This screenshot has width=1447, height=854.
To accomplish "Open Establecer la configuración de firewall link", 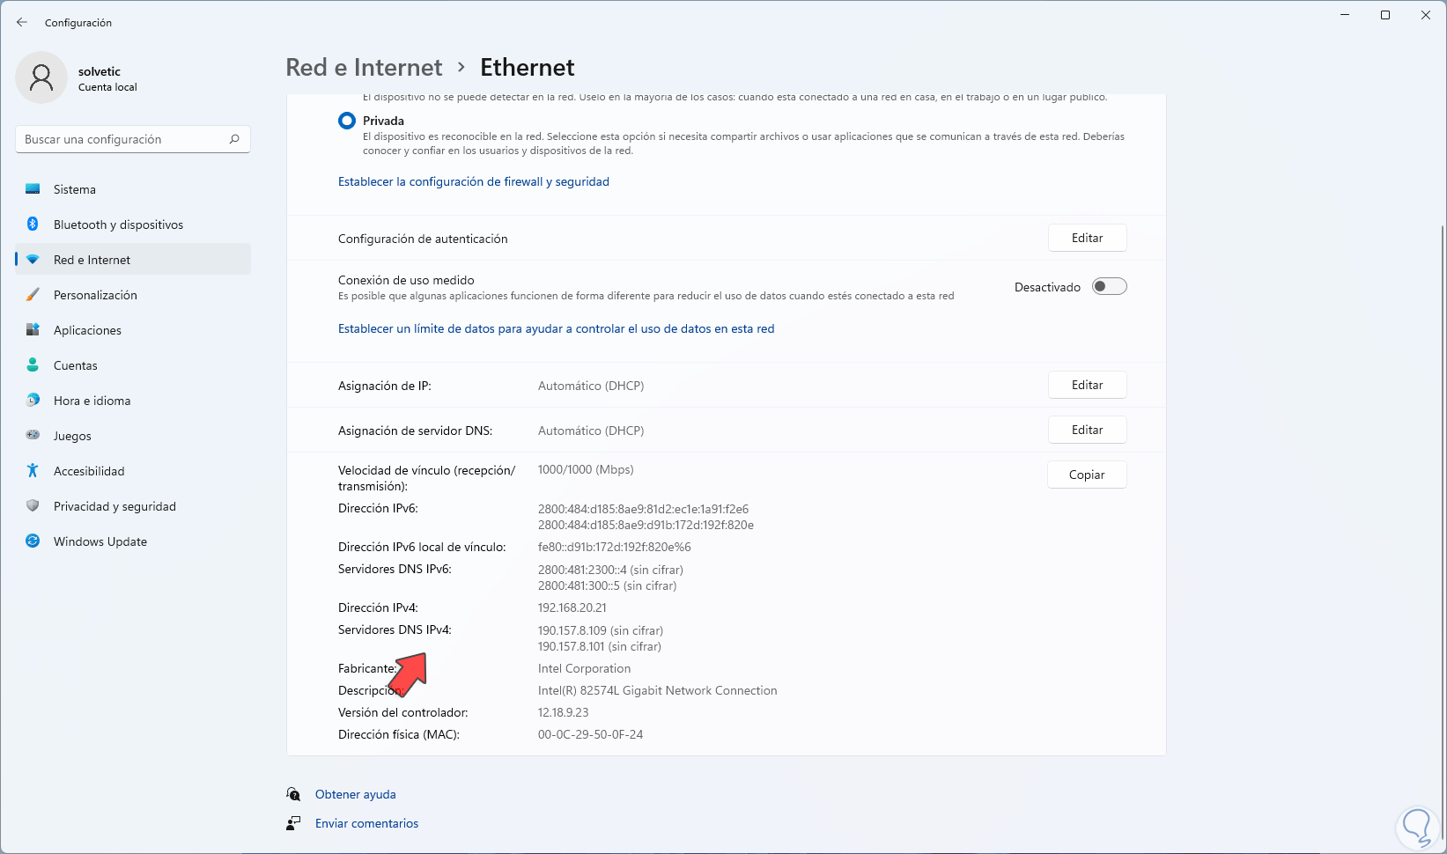I will (x=474, y=181).
